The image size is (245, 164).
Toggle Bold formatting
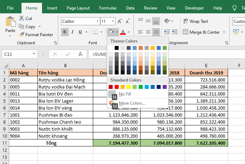coord(65,32)
